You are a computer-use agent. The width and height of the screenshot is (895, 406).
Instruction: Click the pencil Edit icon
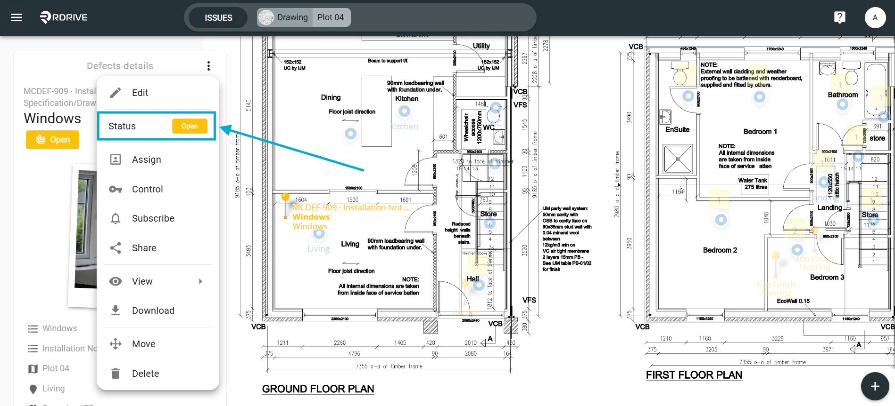pos(116,93)
